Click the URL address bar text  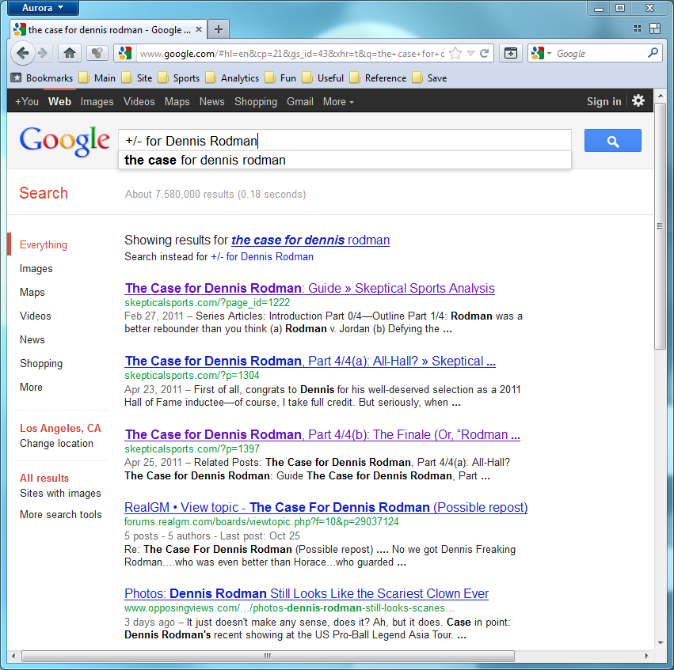[291, 53]
